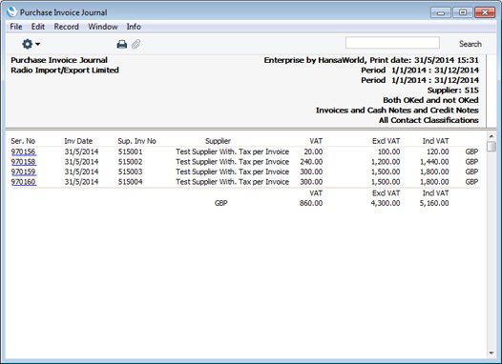Open the File menu
The image size is (502, 364).
pyautogui.click(x=16, y=27)
